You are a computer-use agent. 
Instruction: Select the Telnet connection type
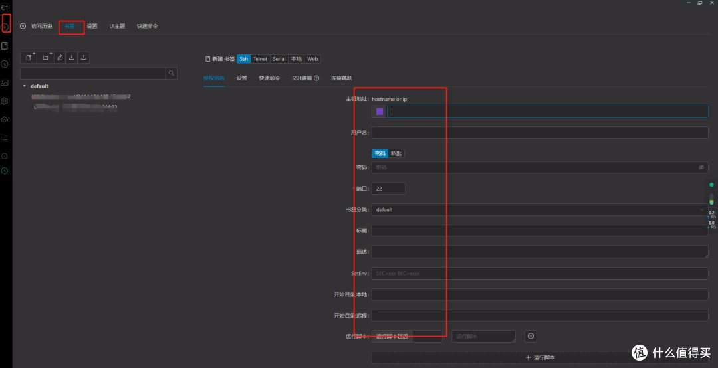tap(260, 59)
